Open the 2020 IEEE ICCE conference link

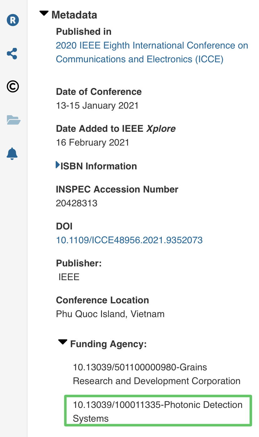(152, 52)
